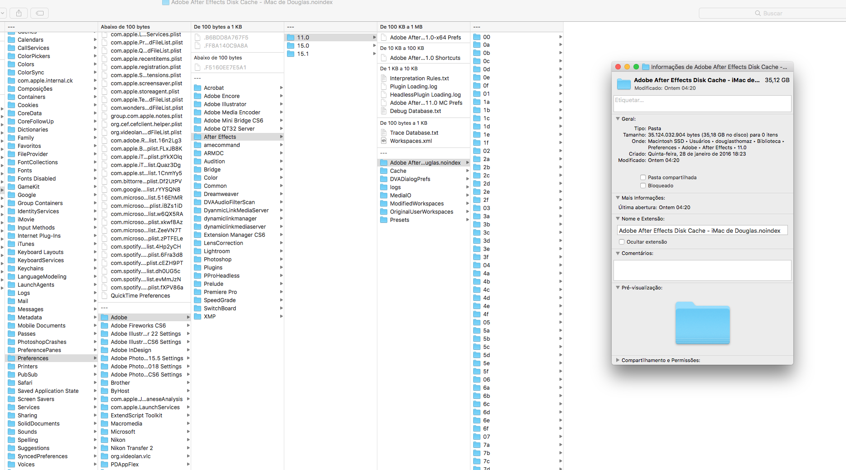Click the info window's title folder icon
Screen dimensions: 846x470
646,67
